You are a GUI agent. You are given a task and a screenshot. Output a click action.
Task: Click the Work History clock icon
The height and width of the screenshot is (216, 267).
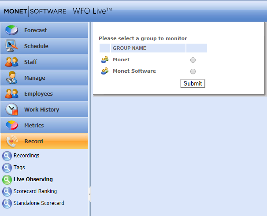coord(12,110)
